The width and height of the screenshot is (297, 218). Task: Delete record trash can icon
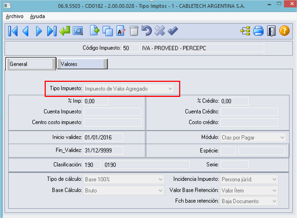click(x=134, y=31)
